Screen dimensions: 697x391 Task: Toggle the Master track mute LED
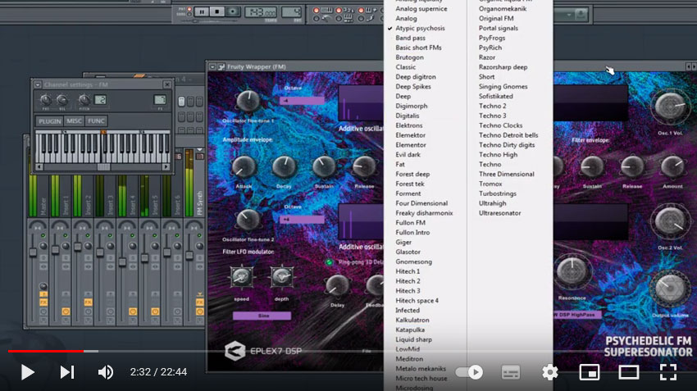[43, 235]
